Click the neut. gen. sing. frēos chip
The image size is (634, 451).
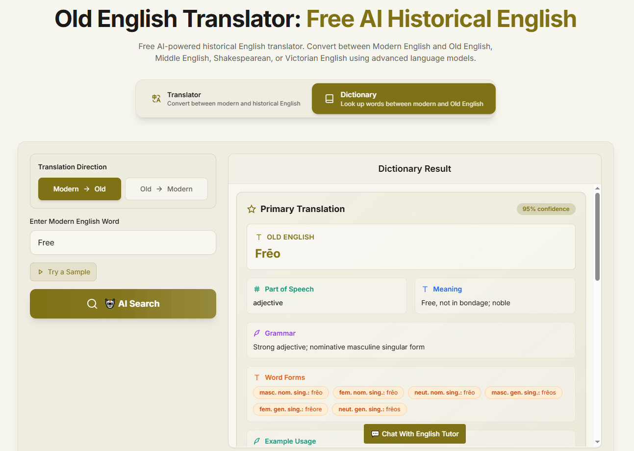point(369,409)
